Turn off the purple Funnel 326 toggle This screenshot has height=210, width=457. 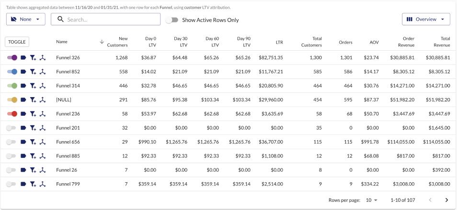tap(12, 58)
